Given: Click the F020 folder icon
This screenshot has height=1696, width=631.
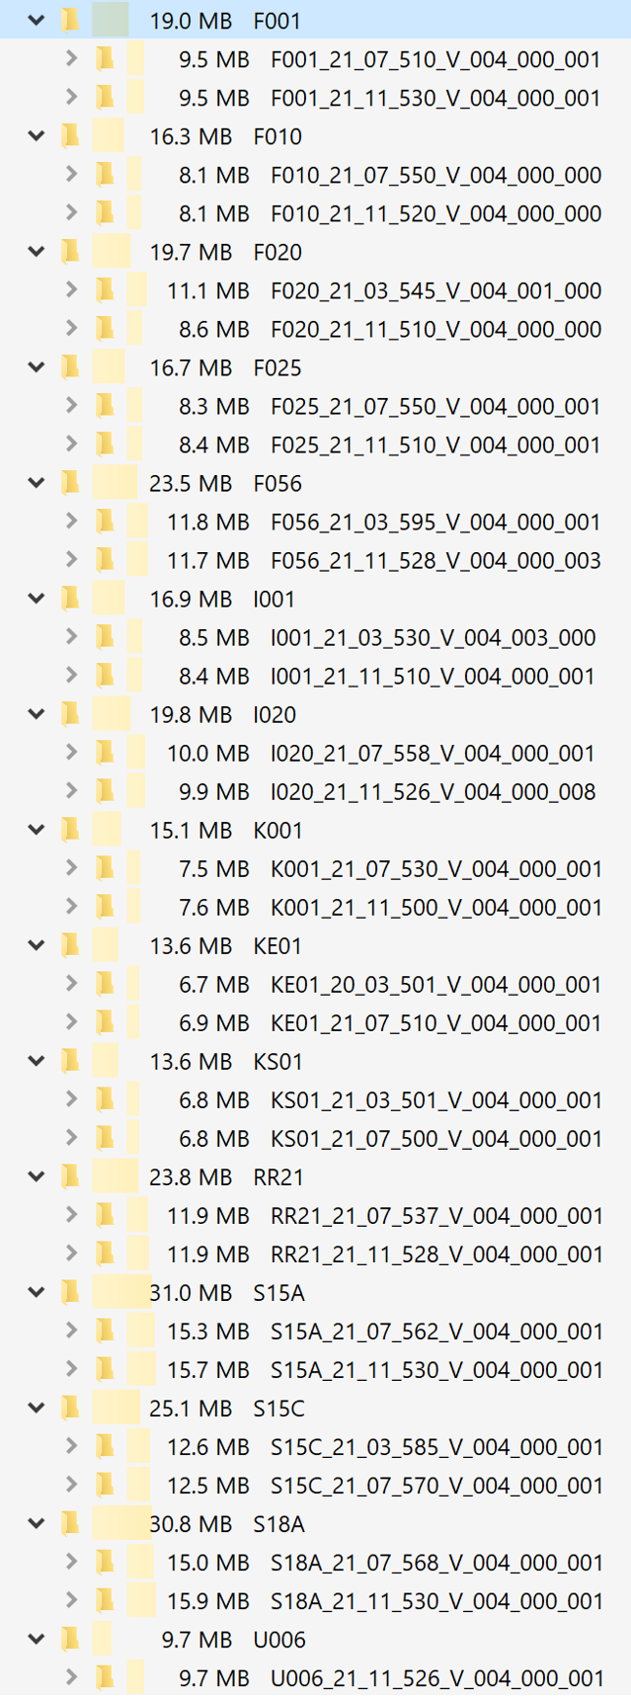Looking at the screenshot, I should tap(68, 252).
